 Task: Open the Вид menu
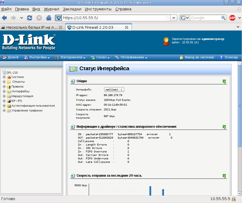pyautogui.click(x=36, y=9)
